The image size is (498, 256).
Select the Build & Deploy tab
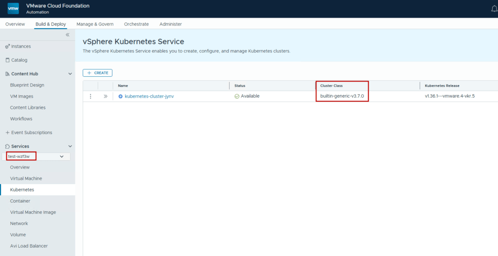click(51, 24)
